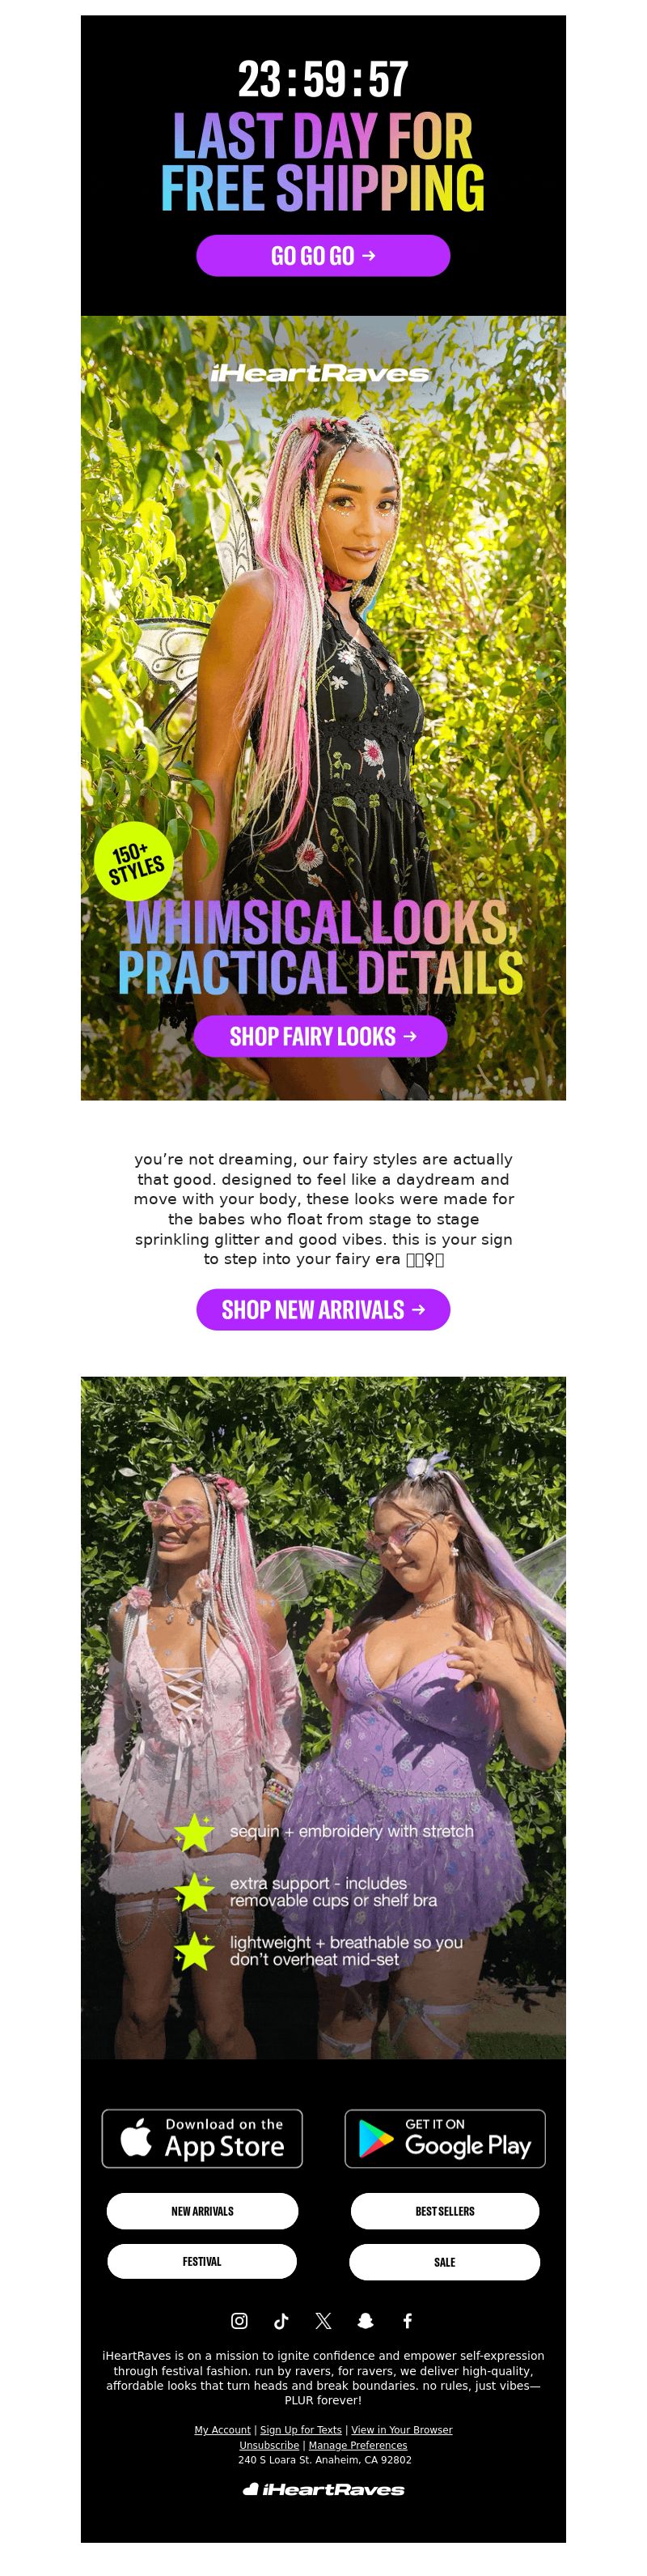
Task: Select the SALE footer pill
Action: tap(446, 2261)
